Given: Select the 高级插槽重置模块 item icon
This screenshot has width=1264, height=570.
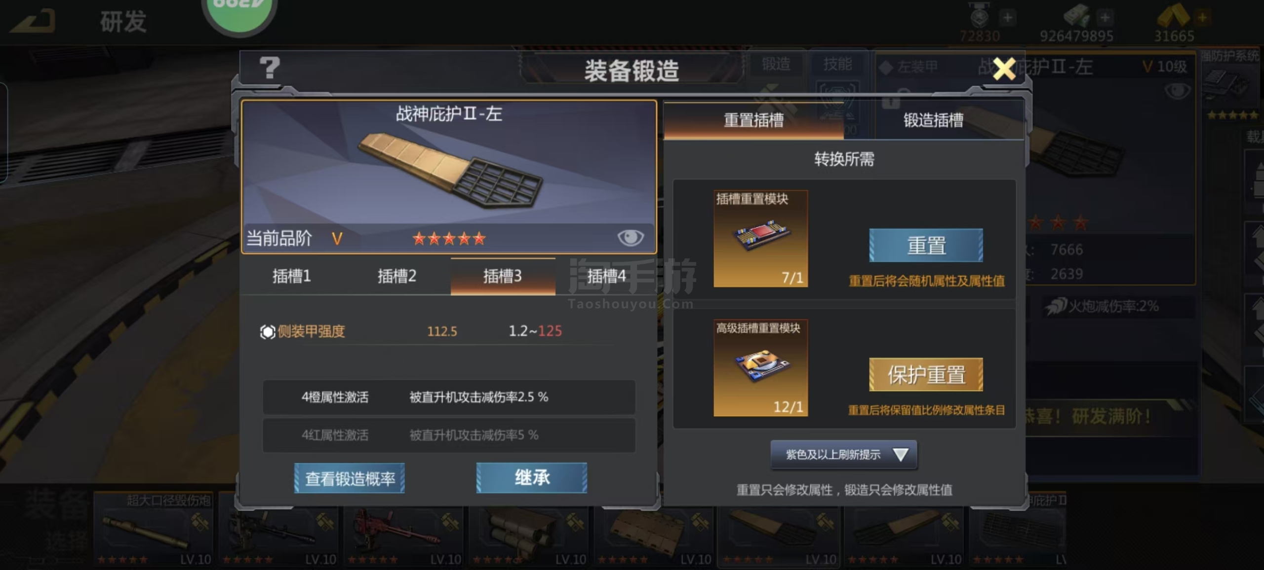Looking at the screenshot, I should point(760,368).
